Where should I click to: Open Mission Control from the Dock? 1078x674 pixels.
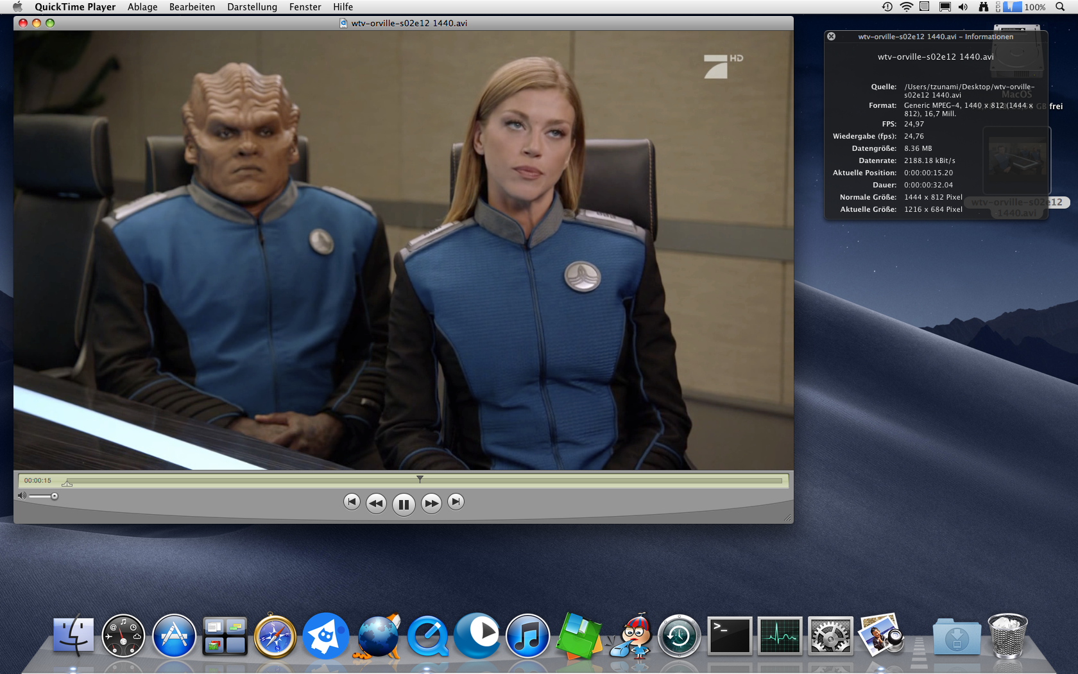[x=225, y=636]
